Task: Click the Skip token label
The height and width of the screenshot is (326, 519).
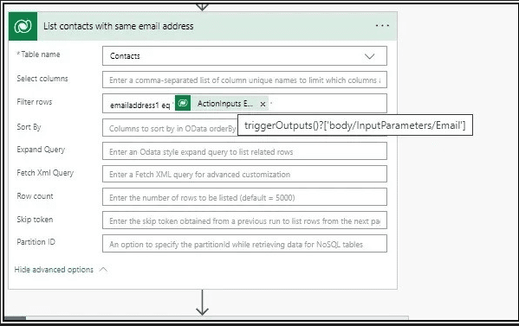Action: [x=35, y=220]
